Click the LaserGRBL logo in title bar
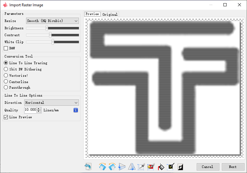247x173 pixels. click(x=5, y=5)
